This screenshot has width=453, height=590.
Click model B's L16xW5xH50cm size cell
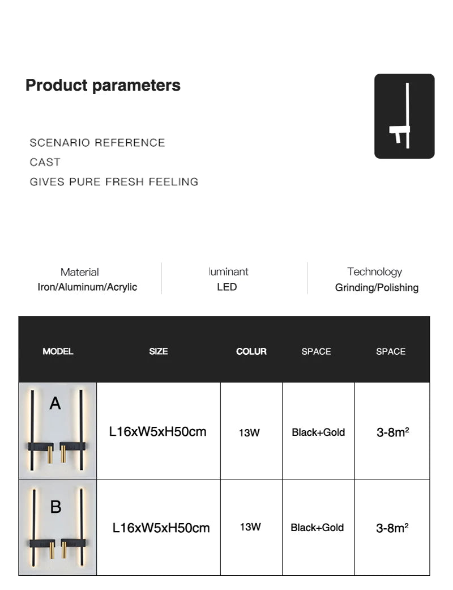click(161, 528)
